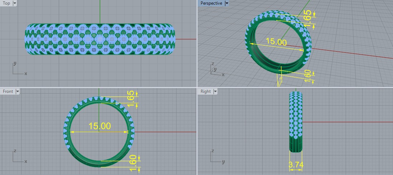The image size is (393, 175).
Task: Click the XYZ axis icon in Perspective viewport
Action: [217, 69]
